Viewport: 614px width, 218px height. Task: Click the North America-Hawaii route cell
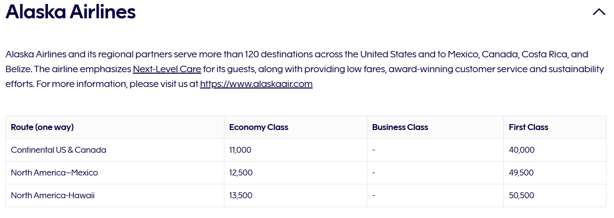tap(115, 195)
